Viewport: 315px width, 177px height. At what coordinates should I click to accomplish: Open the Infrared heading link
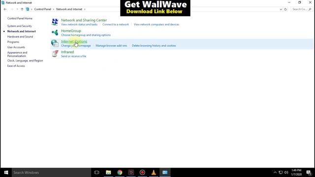tap(67, 52)
